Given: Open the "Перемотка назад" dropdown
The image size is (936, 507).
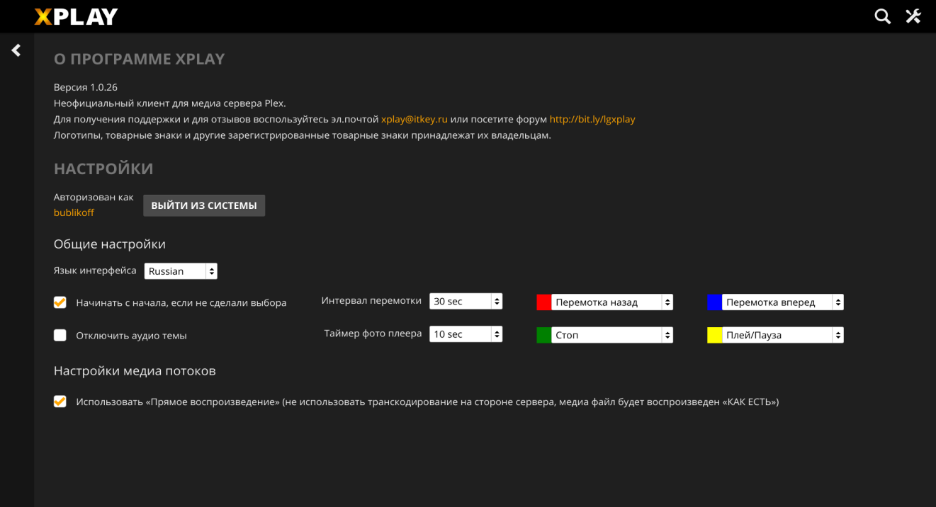Looking at the screenshot, I should pos(612,302).
